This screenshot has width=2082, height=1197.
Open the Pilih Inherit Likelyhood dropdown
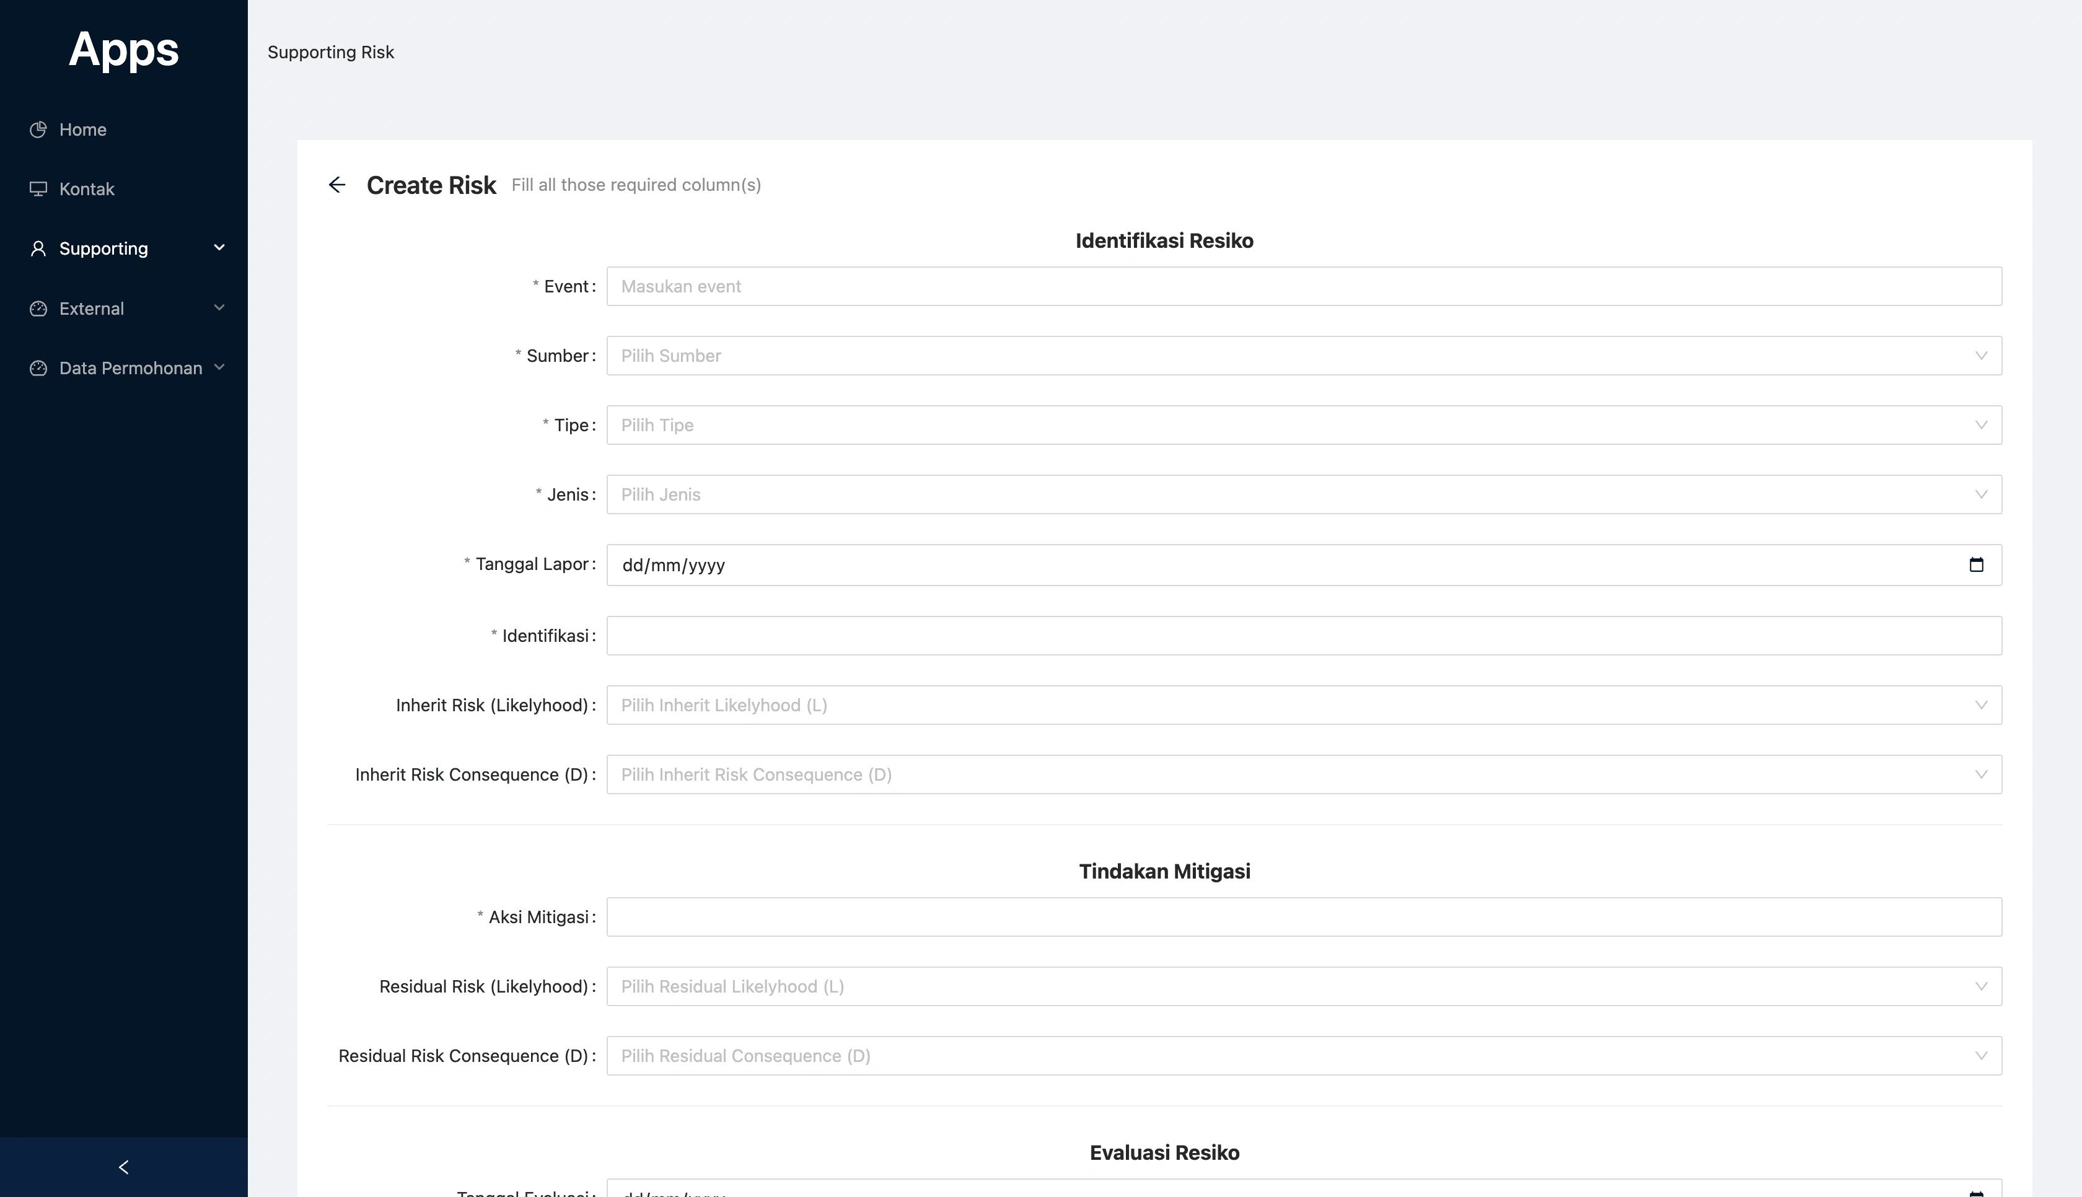pyautogui.click(x=1302, y=704)
